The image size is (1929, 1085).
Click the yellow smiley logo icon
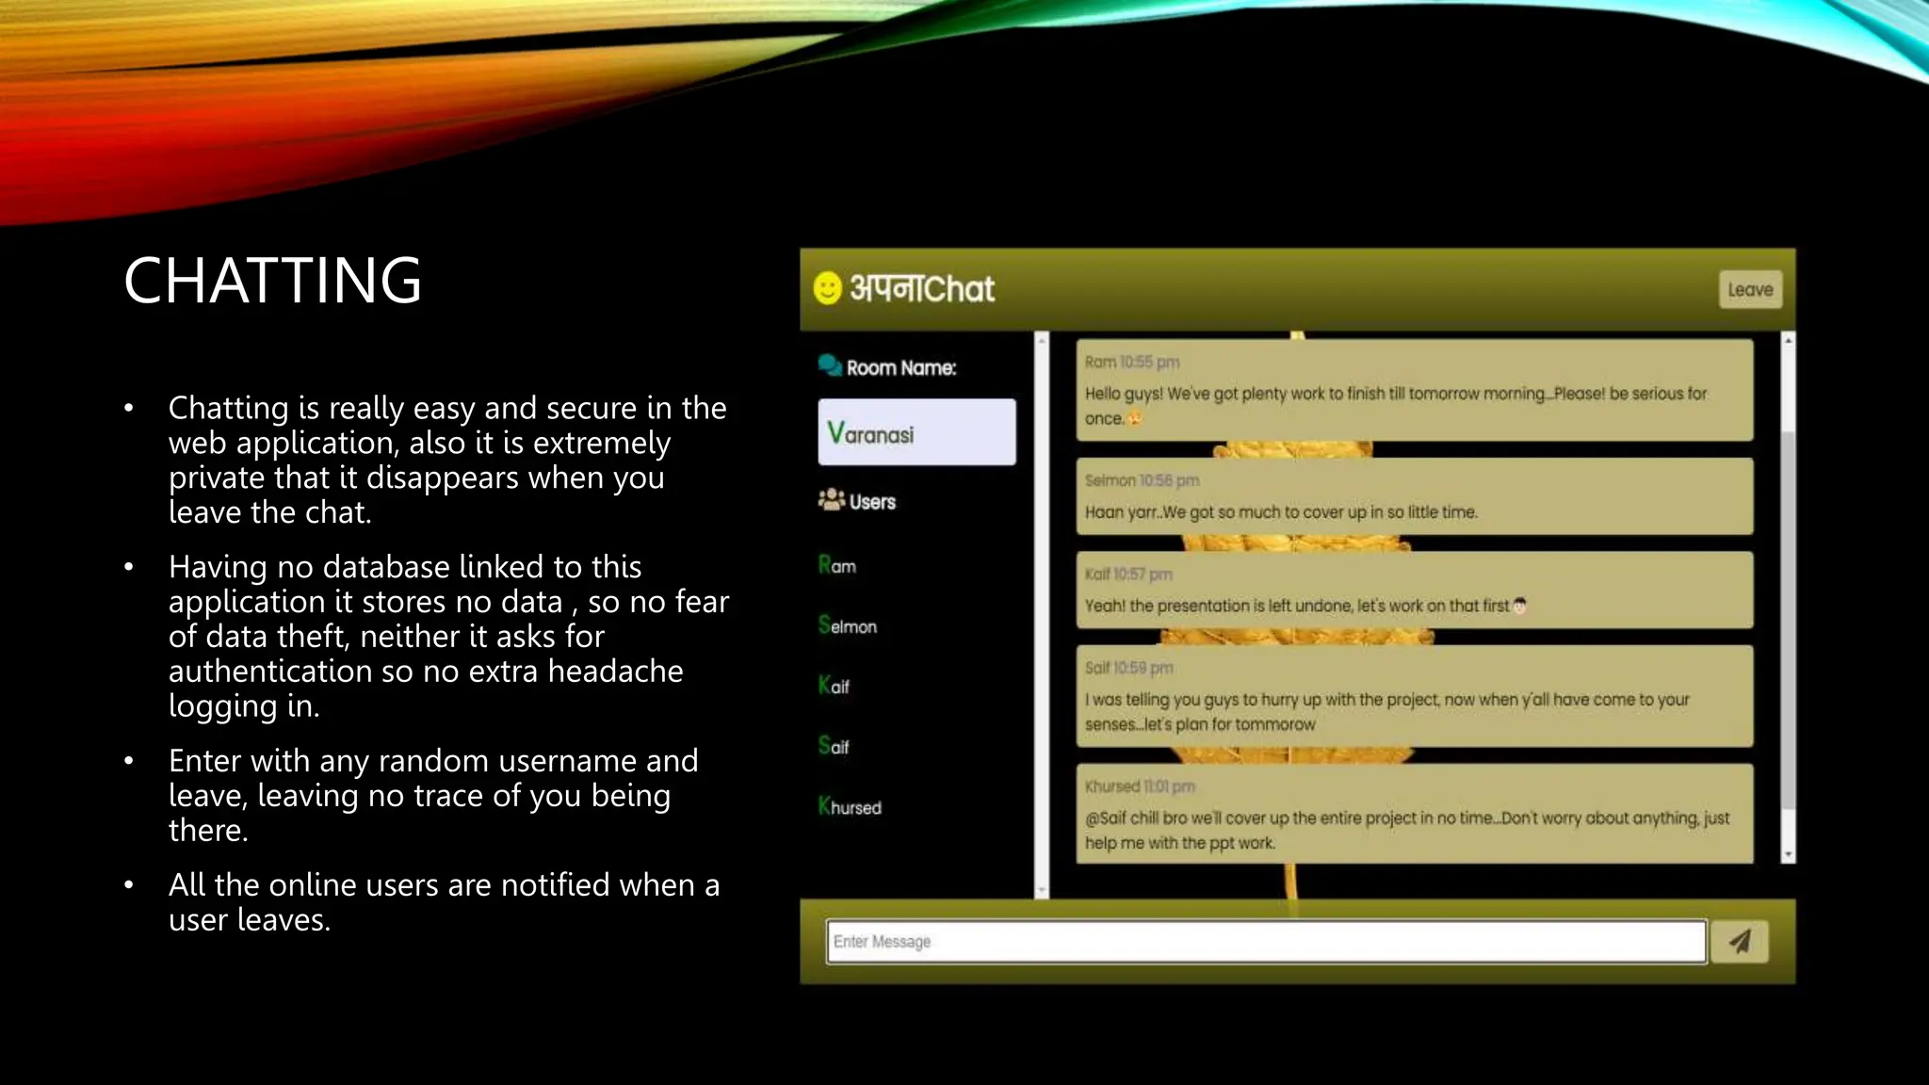tap(827, 288)
